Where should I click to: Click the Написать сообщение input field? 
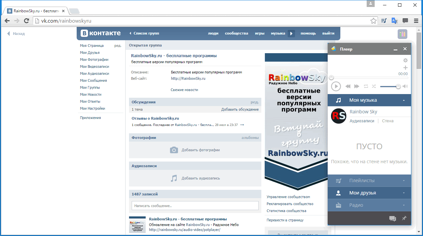coord(195,206)
